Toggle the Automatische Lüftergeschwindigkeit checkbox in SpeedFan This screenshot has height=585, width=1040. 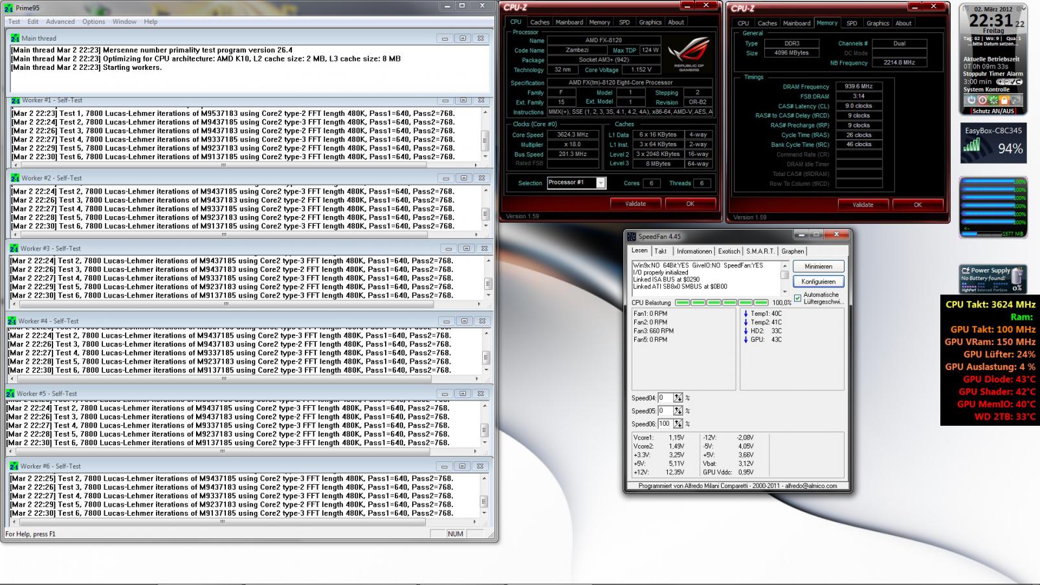[x=797, y=298]
